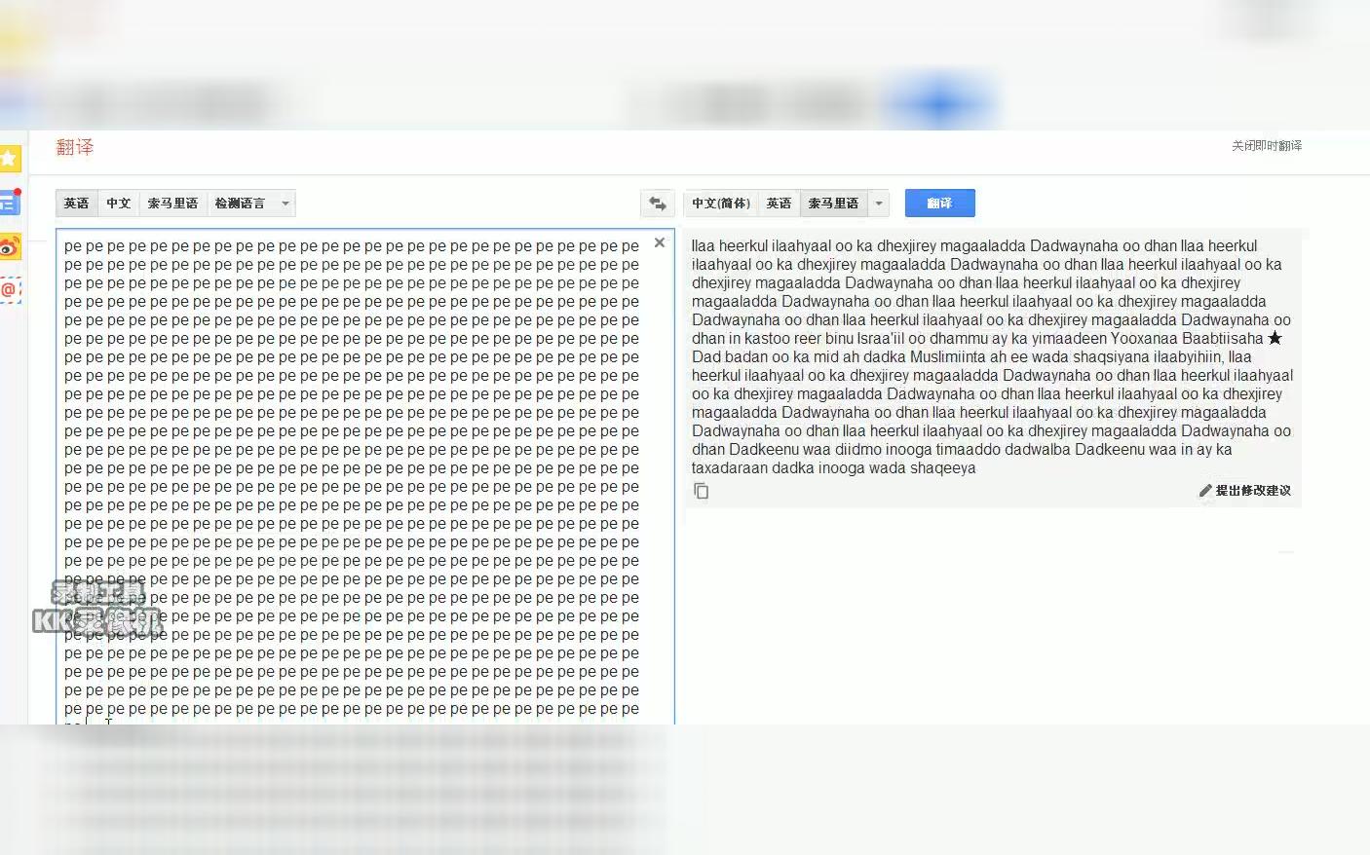Open the Weibo sidebar icon
1370x855 pixels.
[9, 247]
